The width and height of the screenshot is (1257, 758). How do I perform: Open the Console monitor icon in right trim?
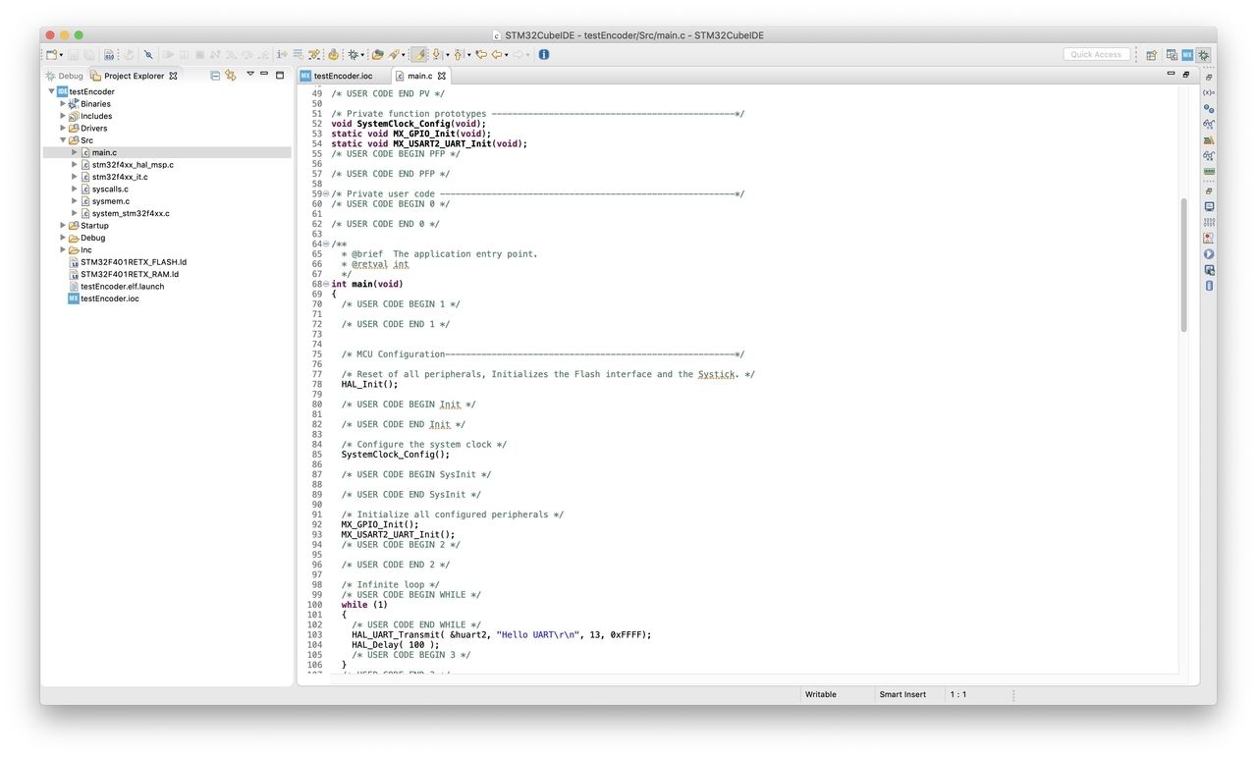coord(1209,206)
